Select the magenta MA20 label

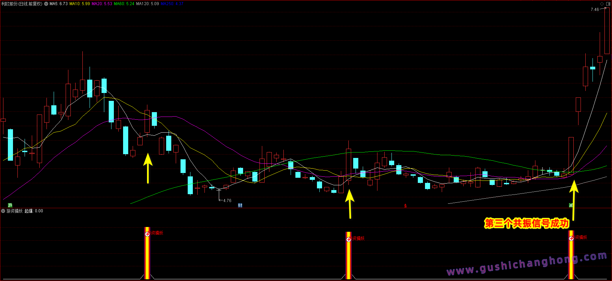102,4
